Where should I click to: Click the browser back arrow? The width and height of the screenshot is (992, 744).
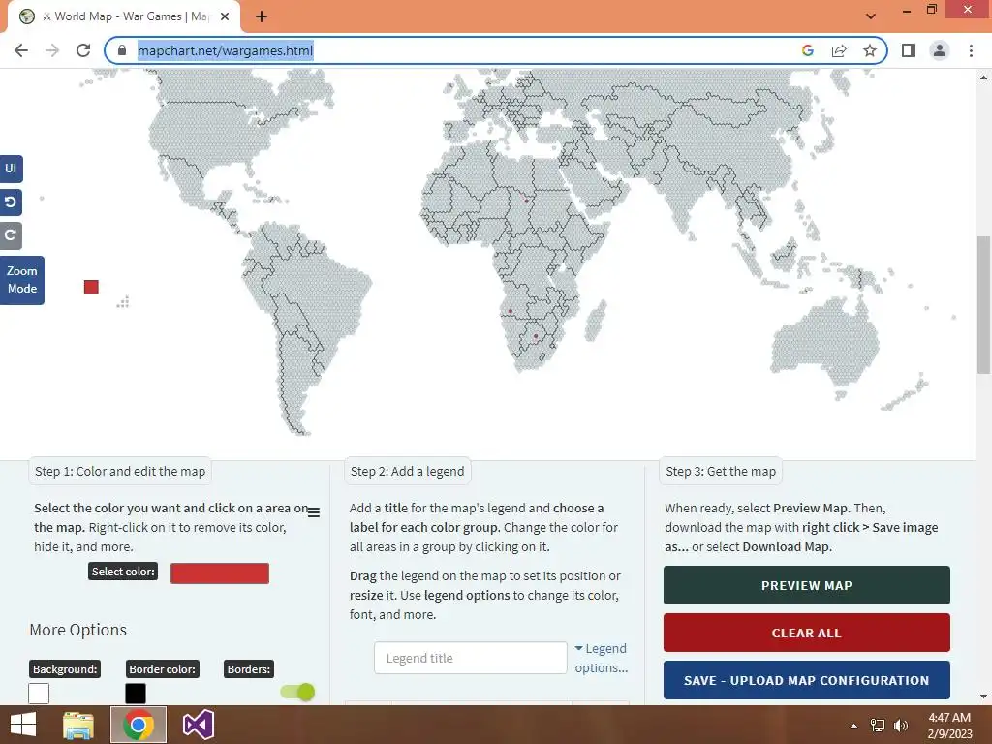(x=21, y=50)
